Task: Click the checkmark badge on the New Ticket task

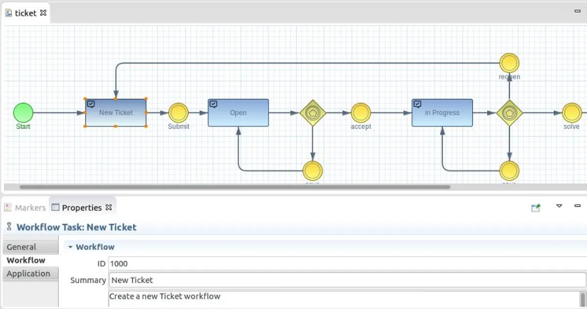Action: [90, 103]
